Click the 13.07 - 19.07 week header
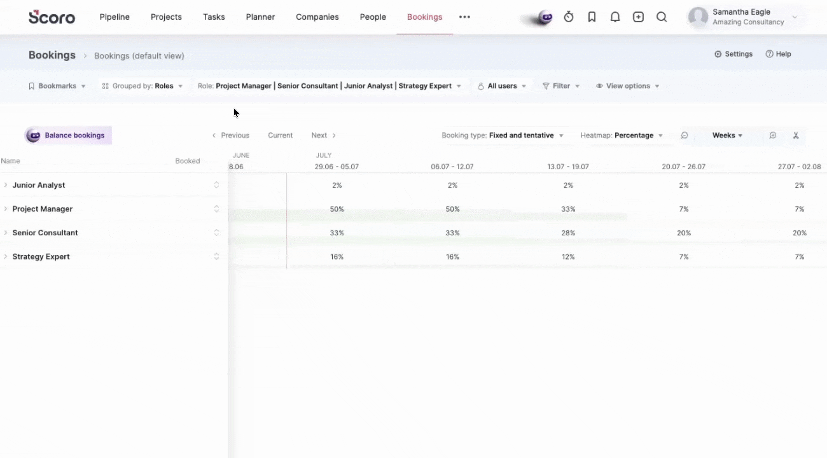This screenshot has width=827, height=458. click(568, 167)
